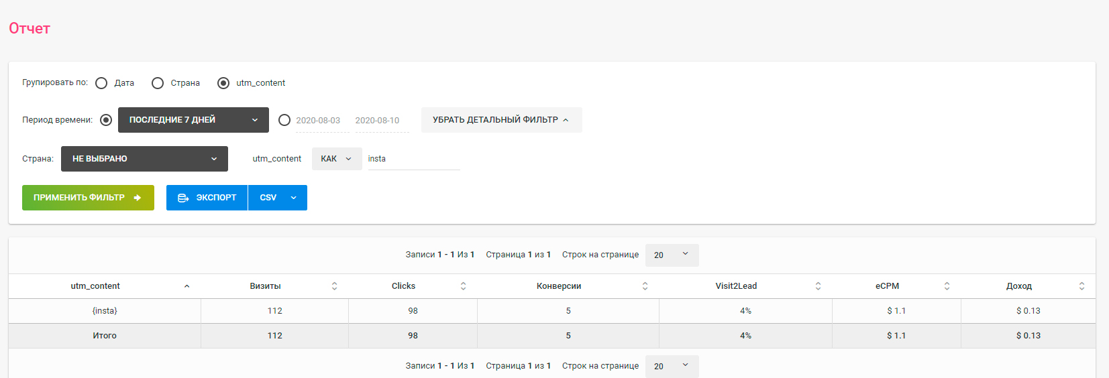Sort by Визиты column sort icon
This screenshot has width=1109, height=378.
[x=334, y=286]
